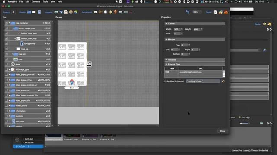Toggle visibility of button_close_map row
277x155 pixels.
pyautogui.click(x=6, y=34)
